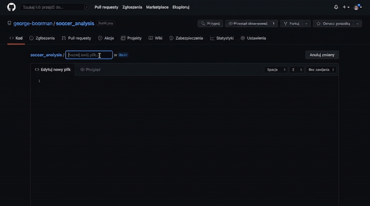370x206 pixels.
Task: Focus the 'Nazwij swój plik' filename field
Action: pyautogui.click(x=89, y=55)
